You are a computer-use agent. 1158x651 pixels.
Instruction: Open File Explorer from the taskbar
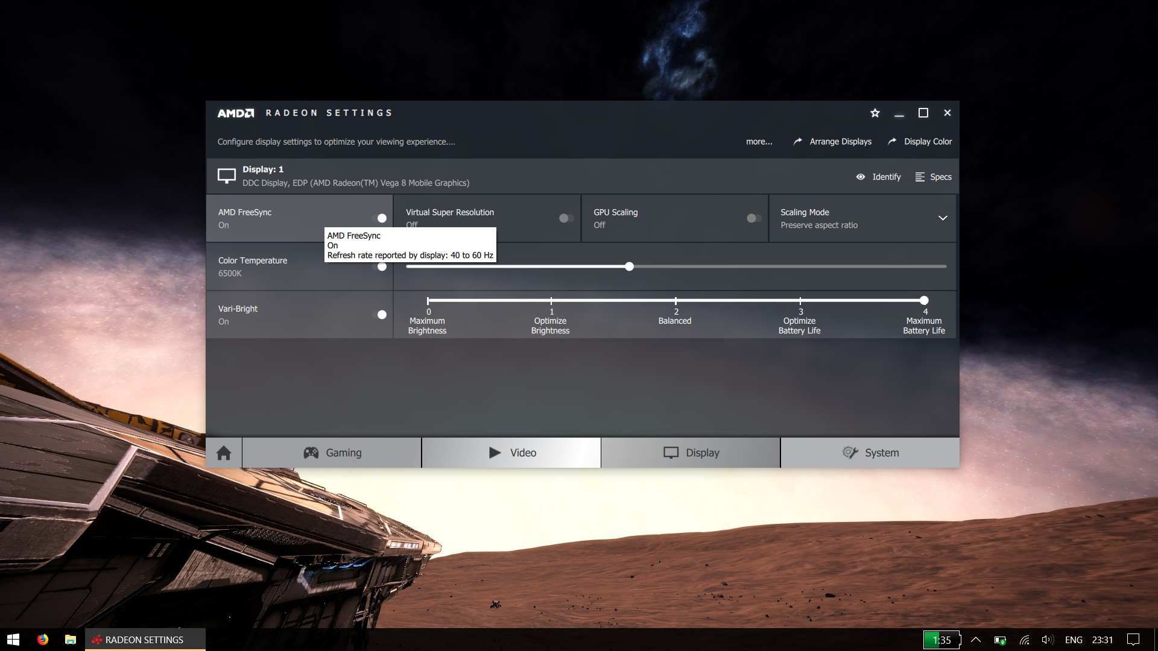pos(71,640)
